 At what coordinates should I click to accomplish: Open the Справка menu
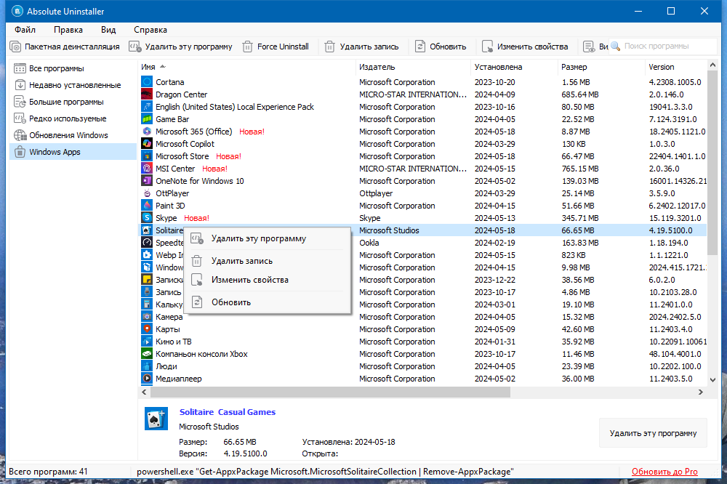pyautogui.click(x=150, y=30)
